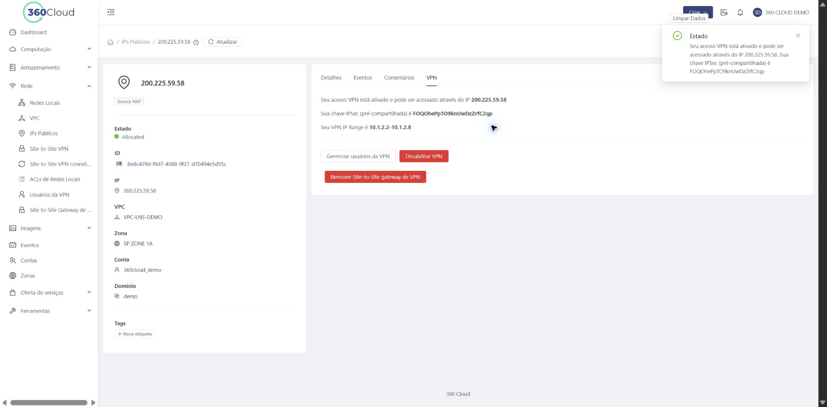Open Contas in the sidebar
This screenshot has width=827, height=407.
(29, 261)
